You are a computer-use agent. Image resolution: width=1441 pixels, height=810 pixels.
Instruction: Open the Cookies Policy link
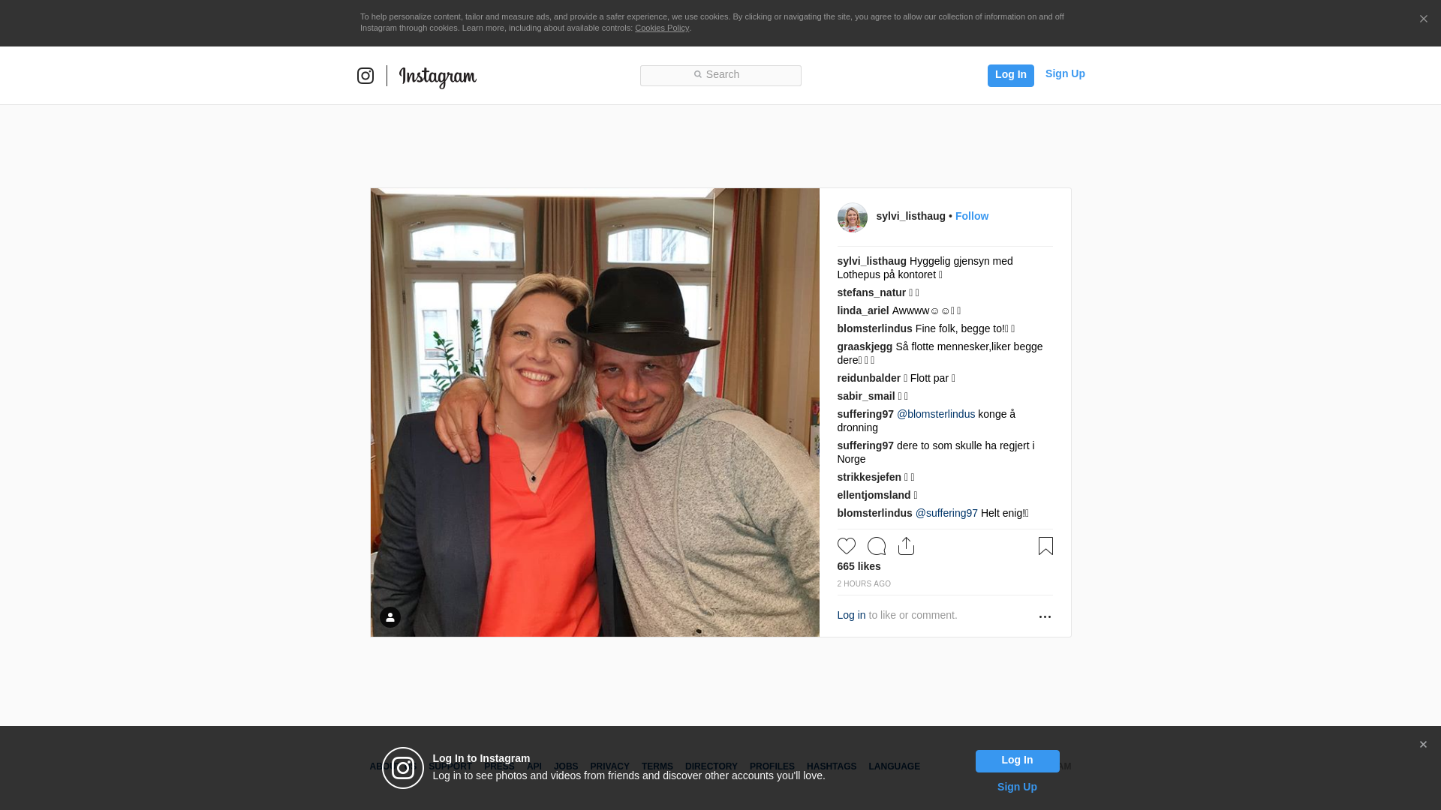coord(661,28)
